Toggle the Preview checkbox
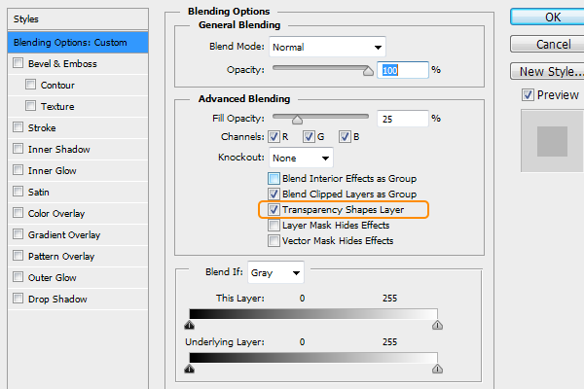This screenshot has height=389, width=584. [529, 95]
